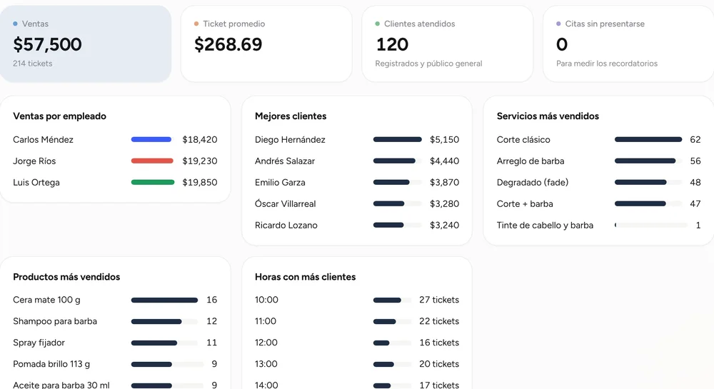
Task: Click the 22 tickets value
Action: (x=439, y=321)
